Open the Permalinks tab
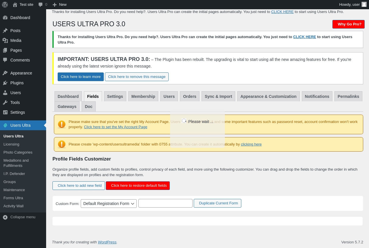369x248 pixels. [x=348, y=96]
